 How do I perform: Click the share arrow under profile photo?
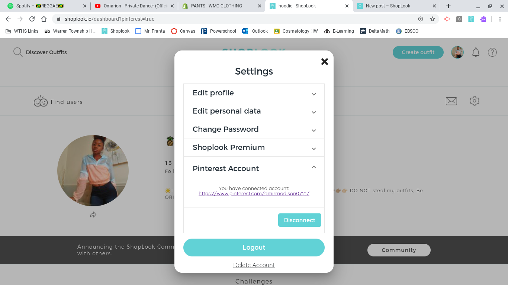[x=93, y=214]
